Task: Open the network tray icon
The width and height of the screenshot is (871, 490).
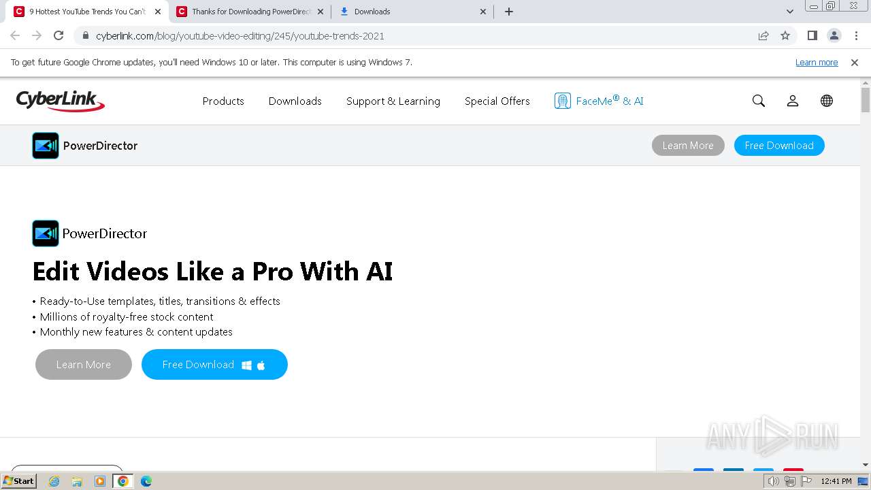Action: click(x=790, y=481)
